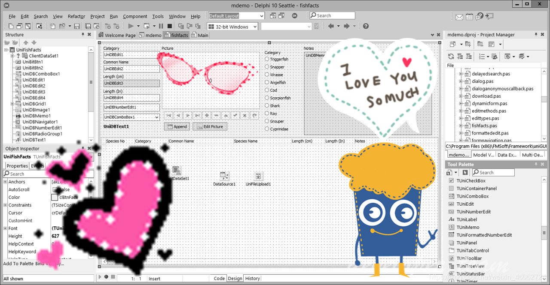Switch to the History view tab

[x=252, y=278]
